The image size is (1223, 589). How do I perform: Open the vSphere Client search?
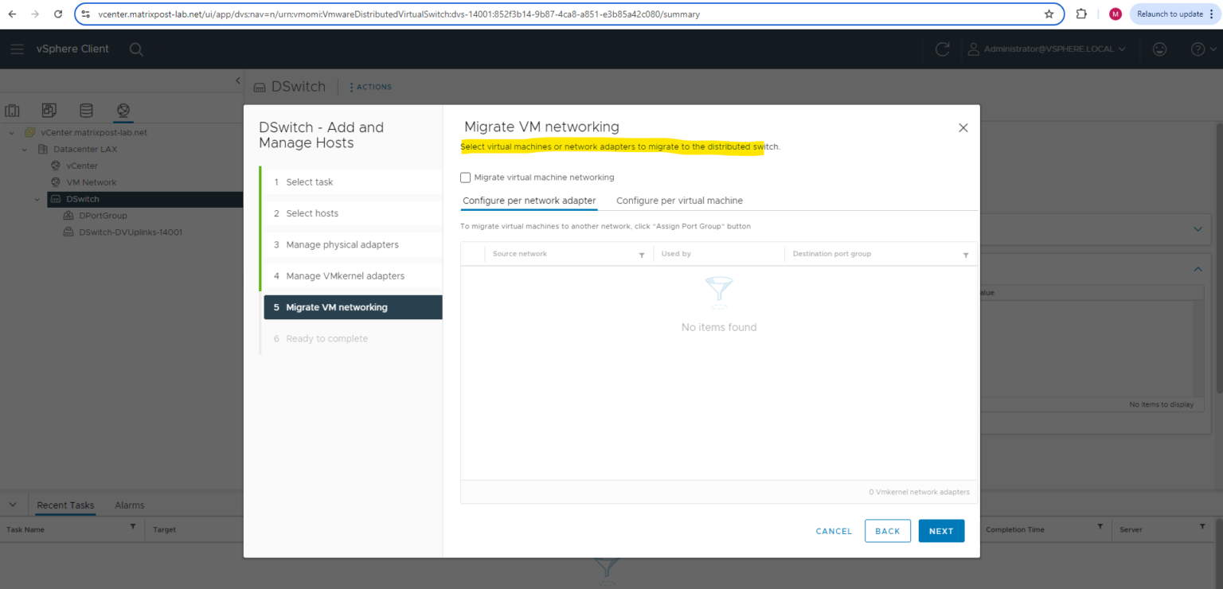click(x=135, y=49)
